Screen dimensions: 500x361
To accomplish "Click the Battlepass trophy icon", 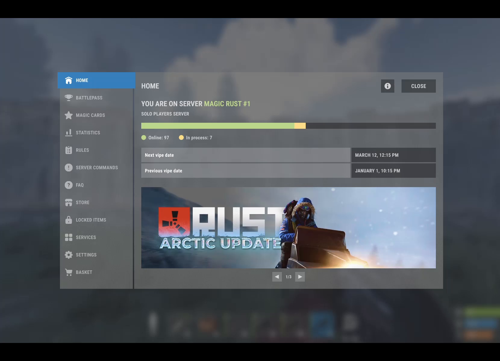I will (69, 98).
